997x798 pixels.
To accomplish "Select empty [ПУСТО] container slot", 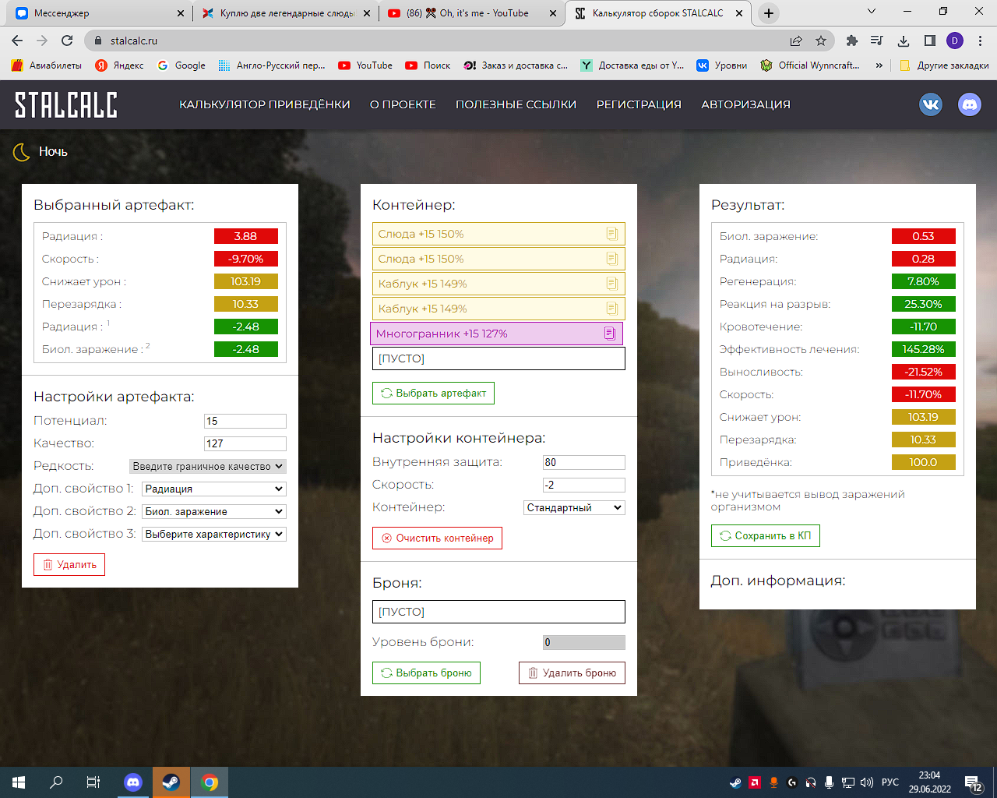I will click(x=498, y=358).
